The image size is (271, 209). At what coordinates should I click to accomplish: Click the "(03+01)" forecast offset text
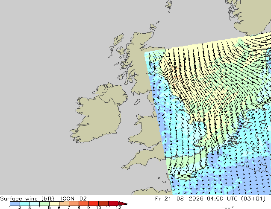[x=253, y=198]
